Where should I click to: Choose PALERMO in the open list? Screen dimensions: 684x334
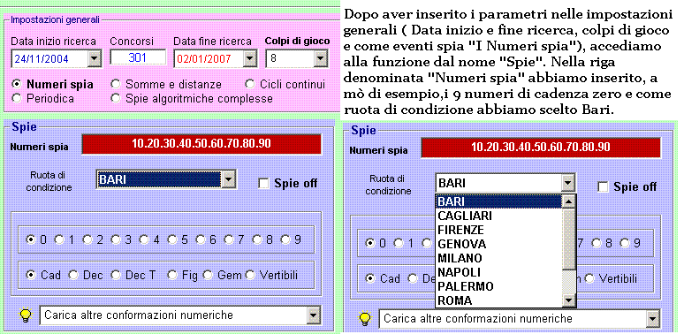pos(498,286)
